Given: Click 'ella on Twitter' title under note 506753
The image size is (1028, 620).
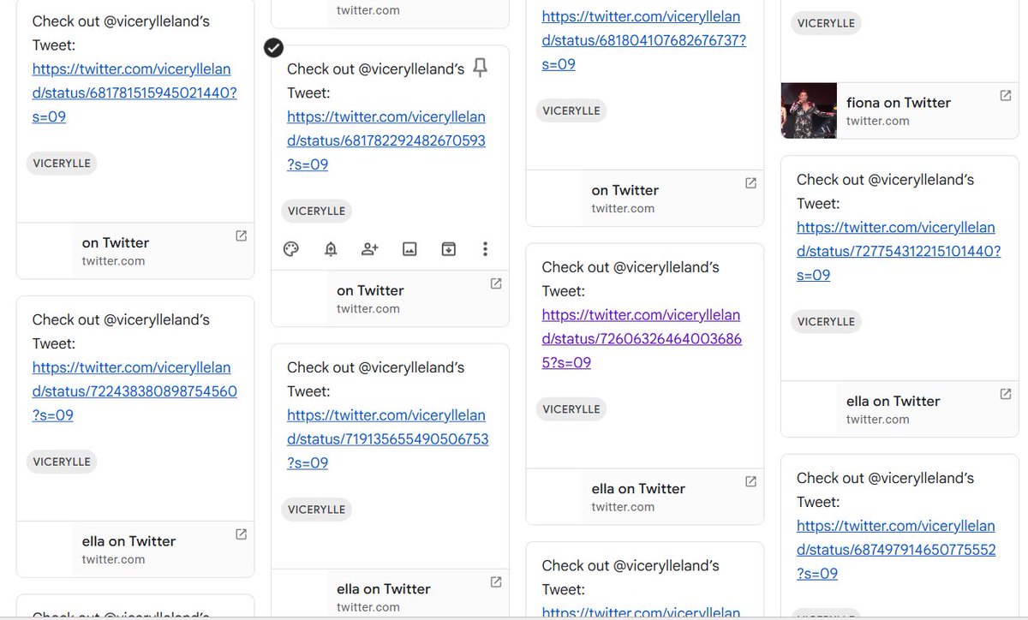Looking at the screenshot, I should pos(384,589).
